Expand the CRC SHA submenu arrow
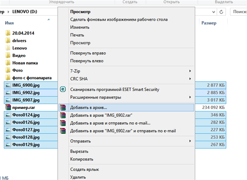The image size is (247, 180). click(190, 79)
